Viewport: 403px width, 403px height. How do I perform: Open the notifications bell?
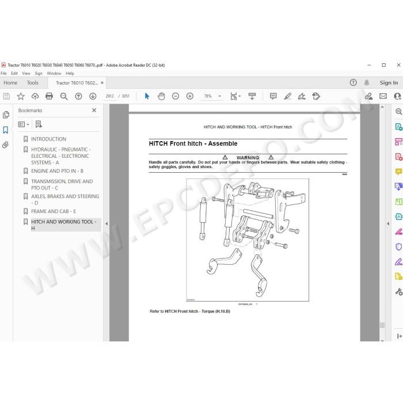pos(367,82)
